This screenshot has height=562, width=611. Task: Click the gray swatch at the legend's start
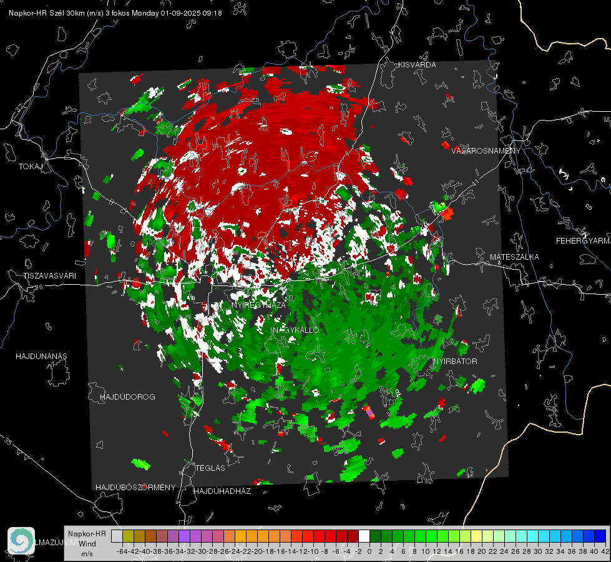point(117,536)
